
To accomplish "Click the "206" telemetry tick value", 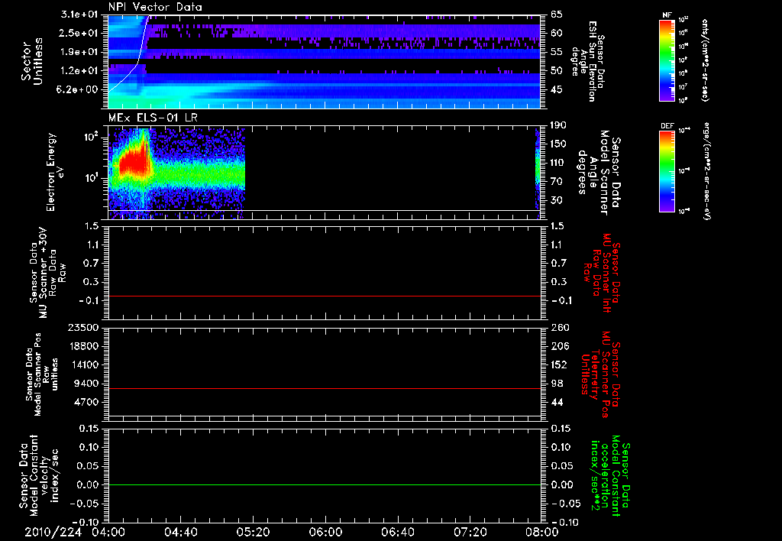I will pos(559,346).
